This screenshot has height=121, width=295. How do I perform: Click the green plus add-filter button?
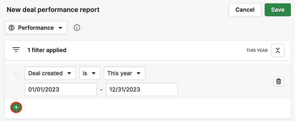(16, 108)
